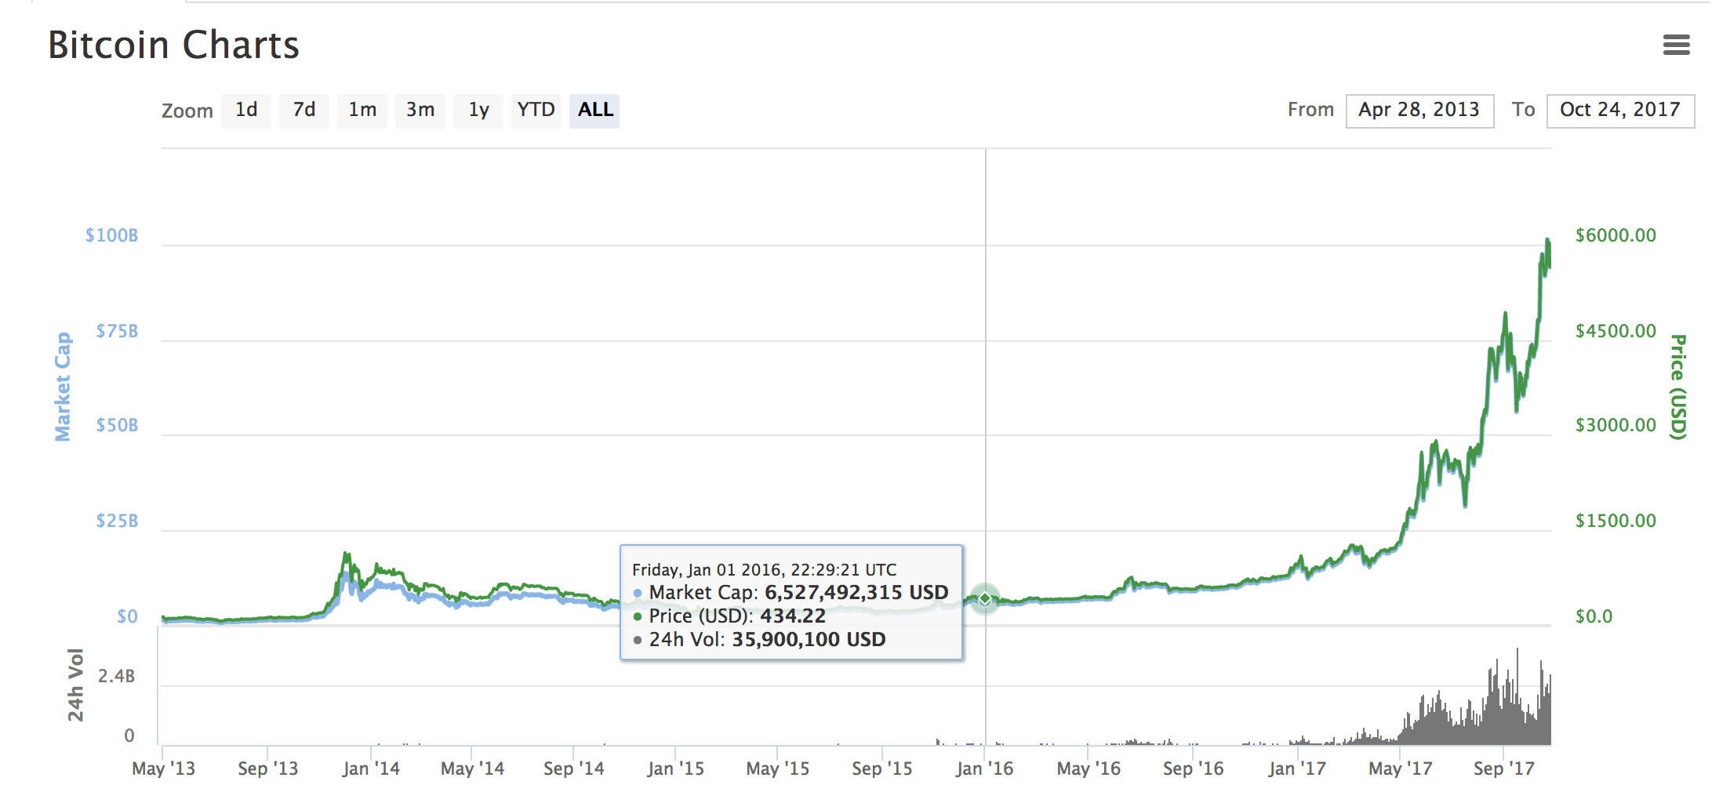Viewport: 1730px width, 803px height.
Task: Click the $4500.00 price axis label
Action: tap(1616, 331)
